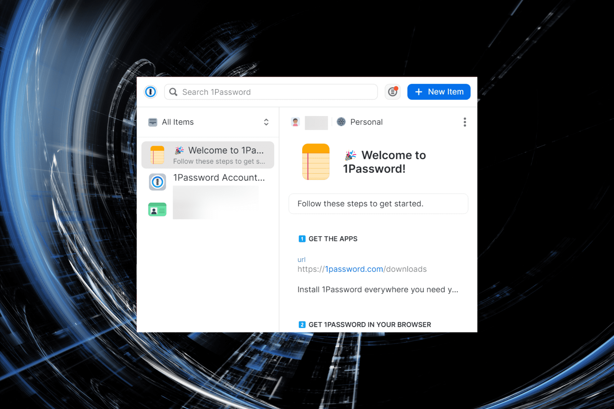The width and height of the screenshot is (614, 409).
Task: Open the Watchtower notifications icon
Action: (x=392, y=92)
